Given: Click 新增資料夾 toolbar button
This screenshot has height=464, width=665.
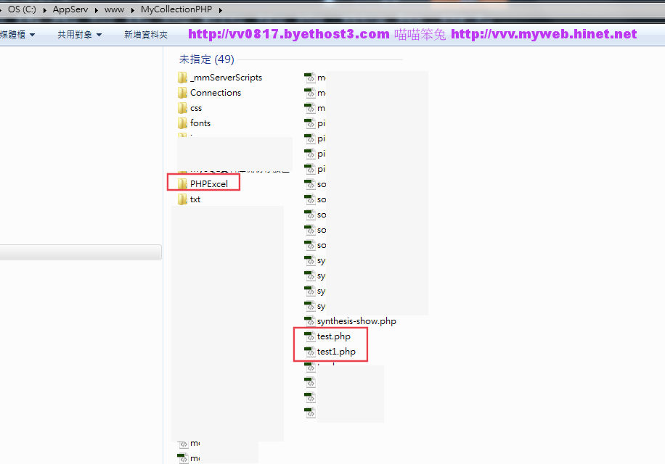Looking at the screenshot, I should [145, 35].
